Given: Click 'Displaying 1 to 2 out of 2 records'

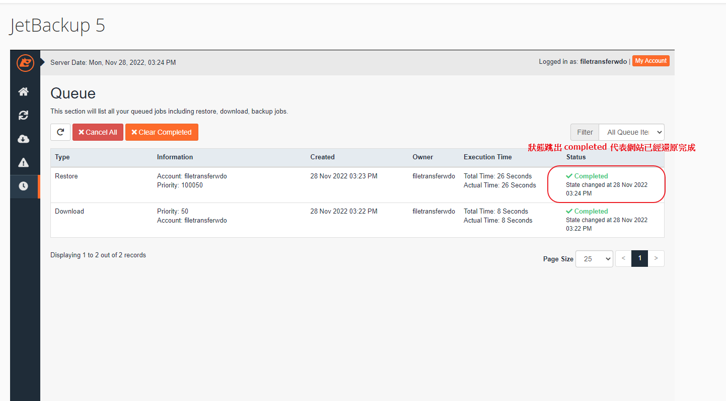Looking at the screenshot, I should pyautogui.click(x=98, y=255).
